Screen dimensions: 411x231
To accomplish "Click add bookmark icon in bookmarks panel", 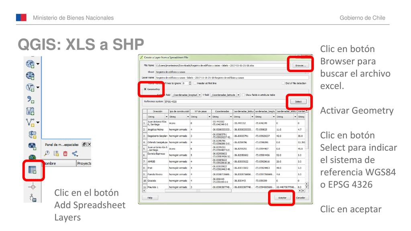I will (56, 154).
